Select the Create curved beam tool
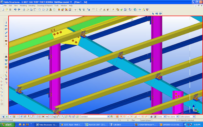 point(6,33)
